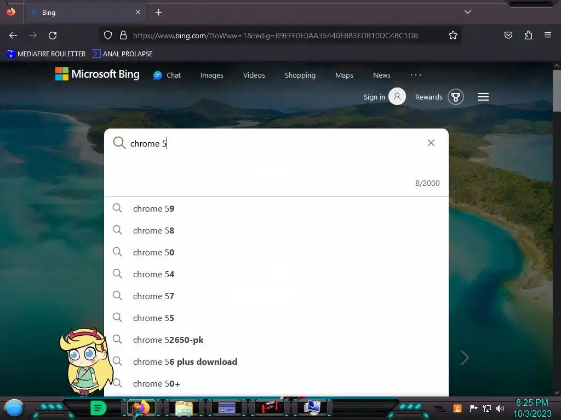Open green notes app in taskbar
Image resolution: width=561 pixels, height=420 pixels.
pos(98,408)
